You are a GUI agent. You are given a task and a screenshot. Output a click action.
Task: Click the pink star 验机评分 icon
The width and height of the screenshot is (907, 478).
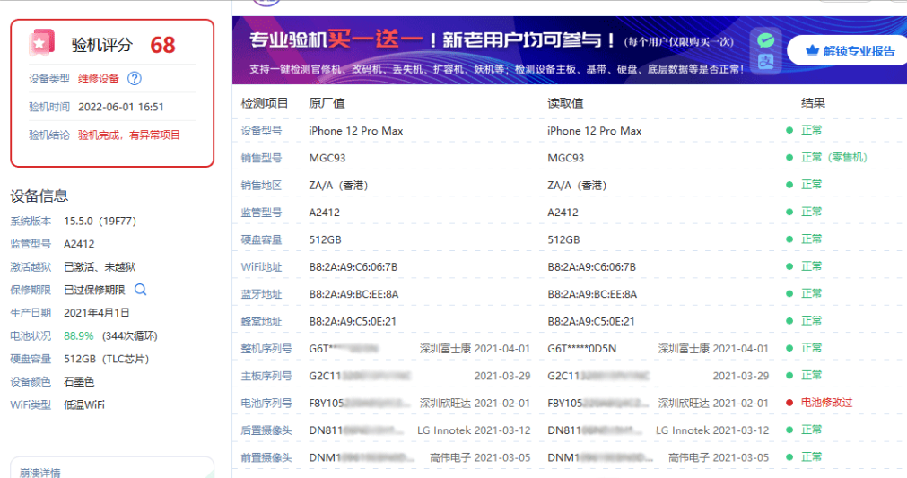[x=41, y=43]
